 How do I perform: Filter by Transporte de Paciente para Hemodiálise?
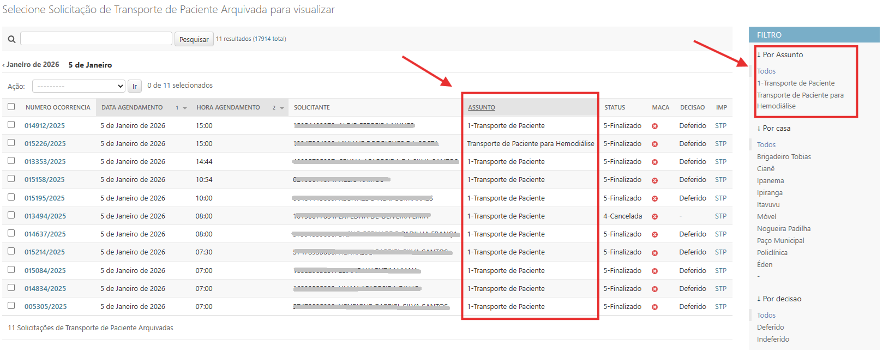(800, 100)
